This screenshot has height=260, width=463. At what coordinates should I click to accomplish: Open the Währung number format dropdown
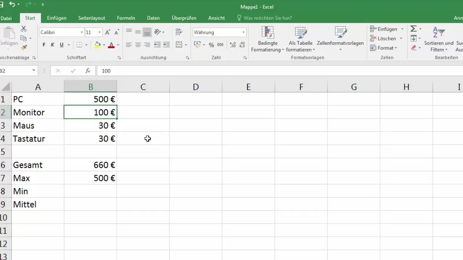(243, 32)
